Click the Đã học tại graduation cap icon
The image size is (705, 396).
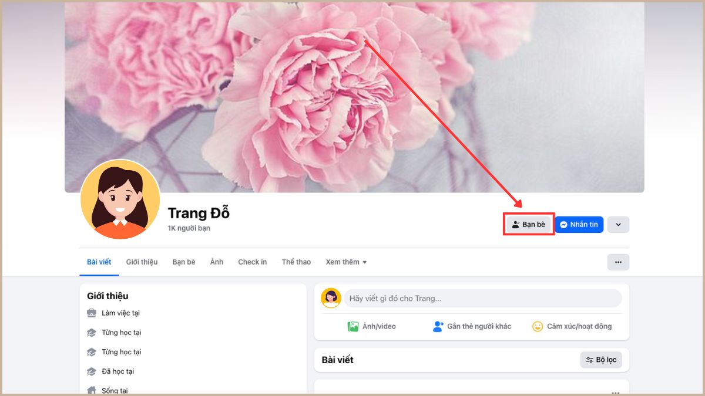tap(92, 371)
